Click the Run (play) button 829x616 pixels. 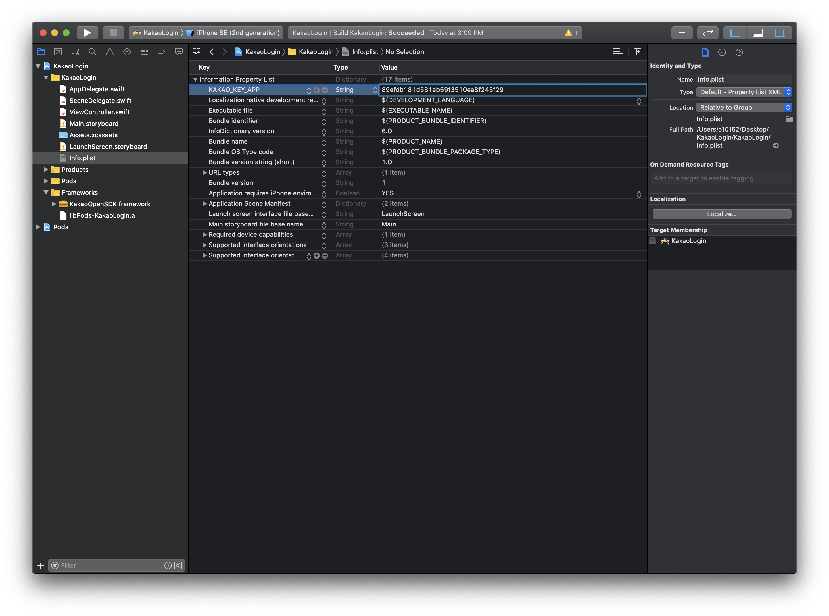click(x=87, y=33)
